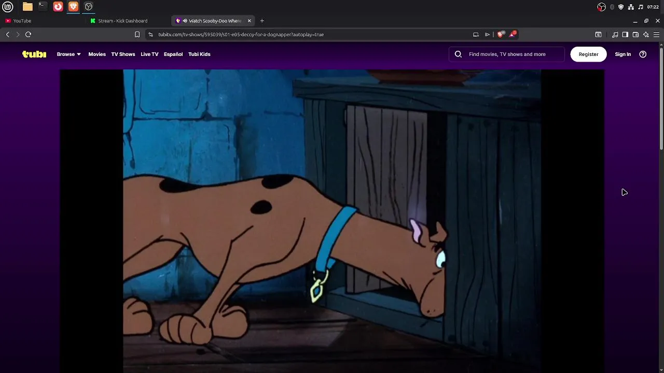Image resolution: width=664 pixels, height=373 pixels.
Task: Open the red-orange browser launcher in the panel
Action: [x=58, y=7]
